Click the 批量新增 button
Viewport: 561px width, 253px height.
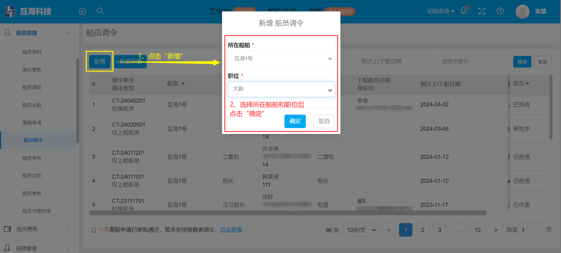coord(130,61)
